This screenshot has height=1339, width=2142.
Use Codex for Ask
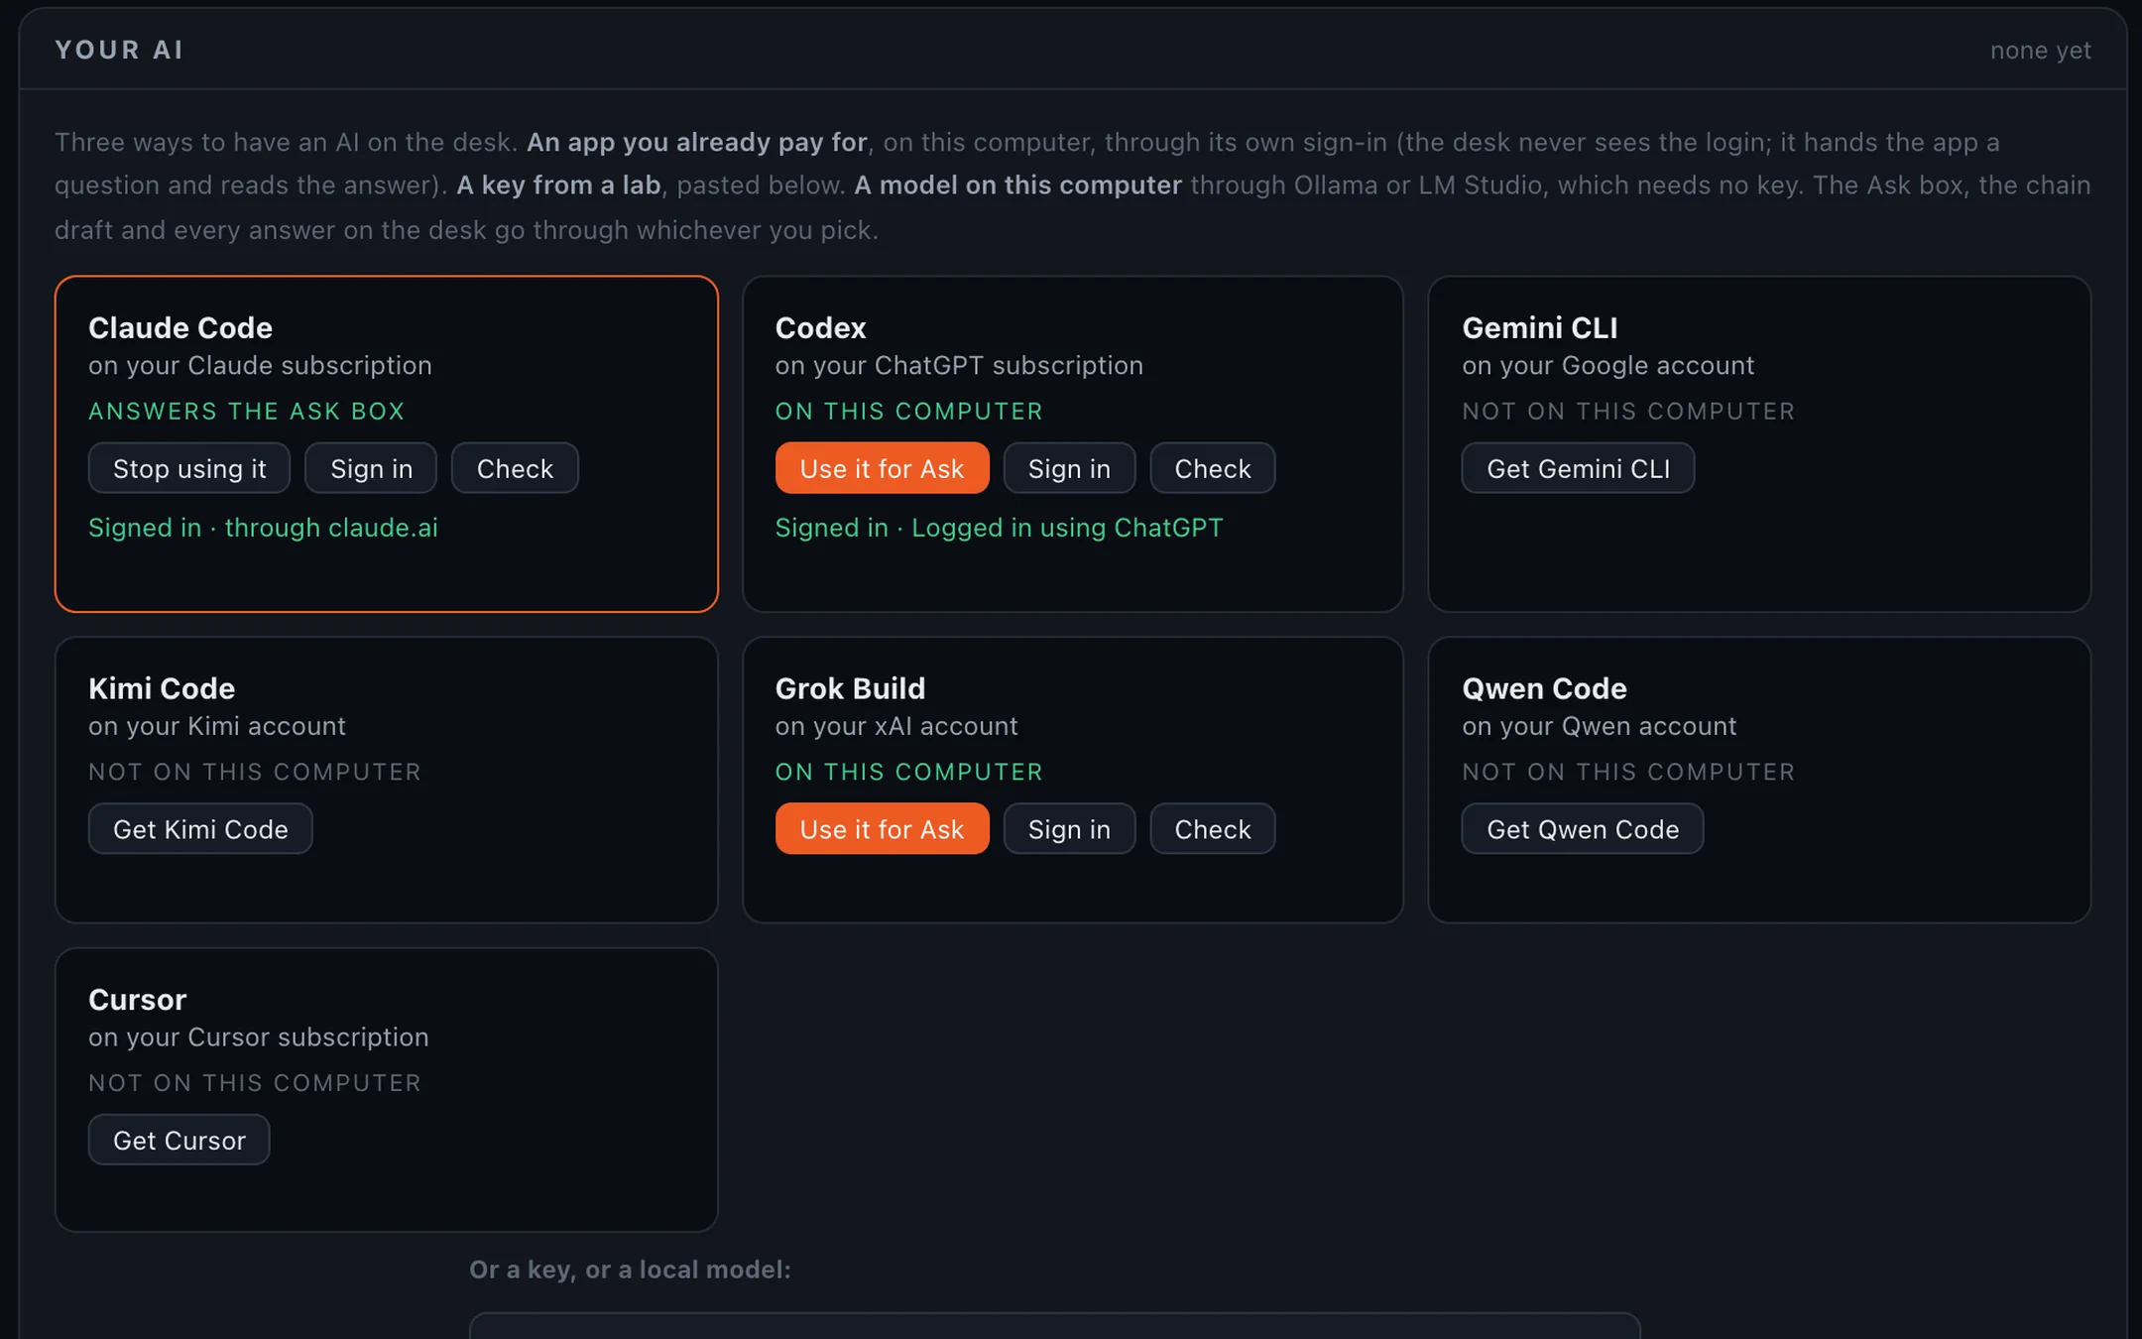click(x=882, y=468)
